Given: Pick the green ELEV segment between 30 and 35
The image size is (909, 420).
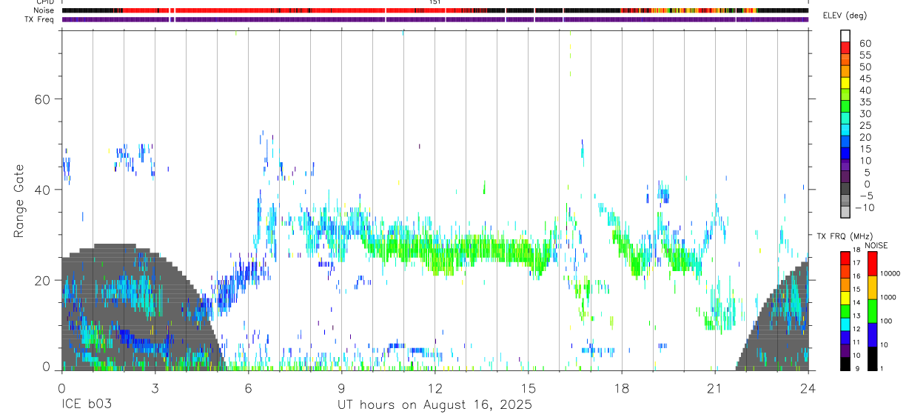Looking at the screenshot, I should (845, 107).
